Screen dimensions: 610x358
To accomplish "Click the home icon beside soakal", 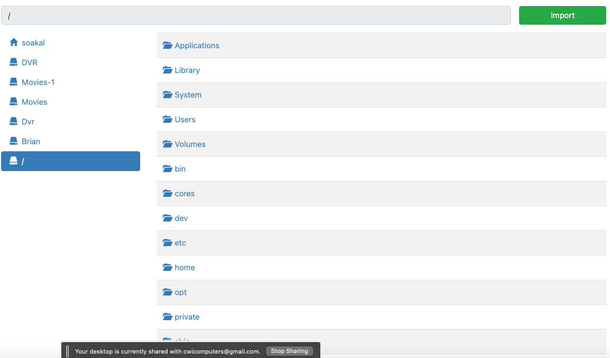I will click(14, 43).
